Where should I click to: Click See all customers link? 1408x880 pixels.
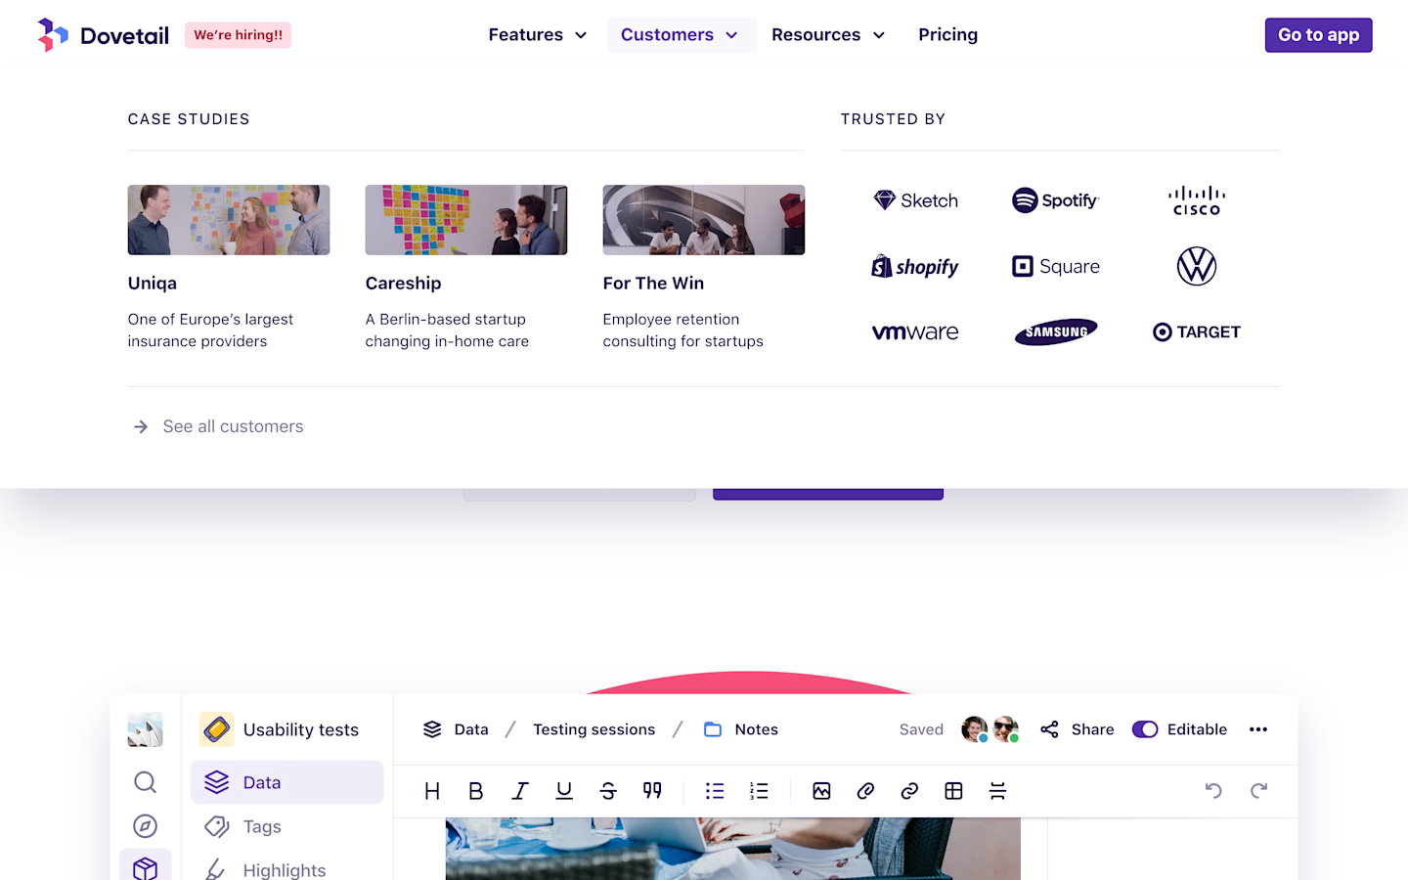coord(218,426)
